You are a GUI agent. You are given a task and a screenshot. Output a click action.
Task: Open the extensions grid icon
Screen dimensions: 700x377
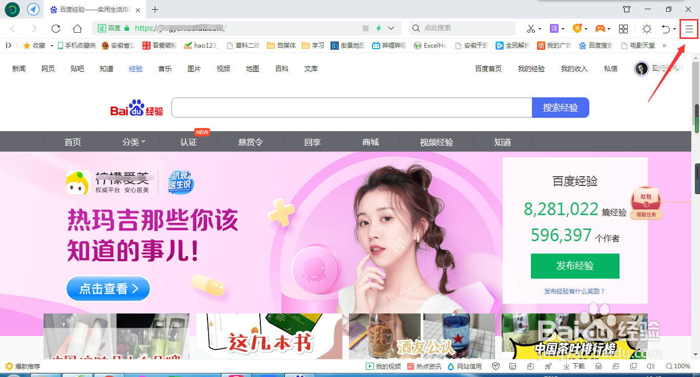[623, 29]
